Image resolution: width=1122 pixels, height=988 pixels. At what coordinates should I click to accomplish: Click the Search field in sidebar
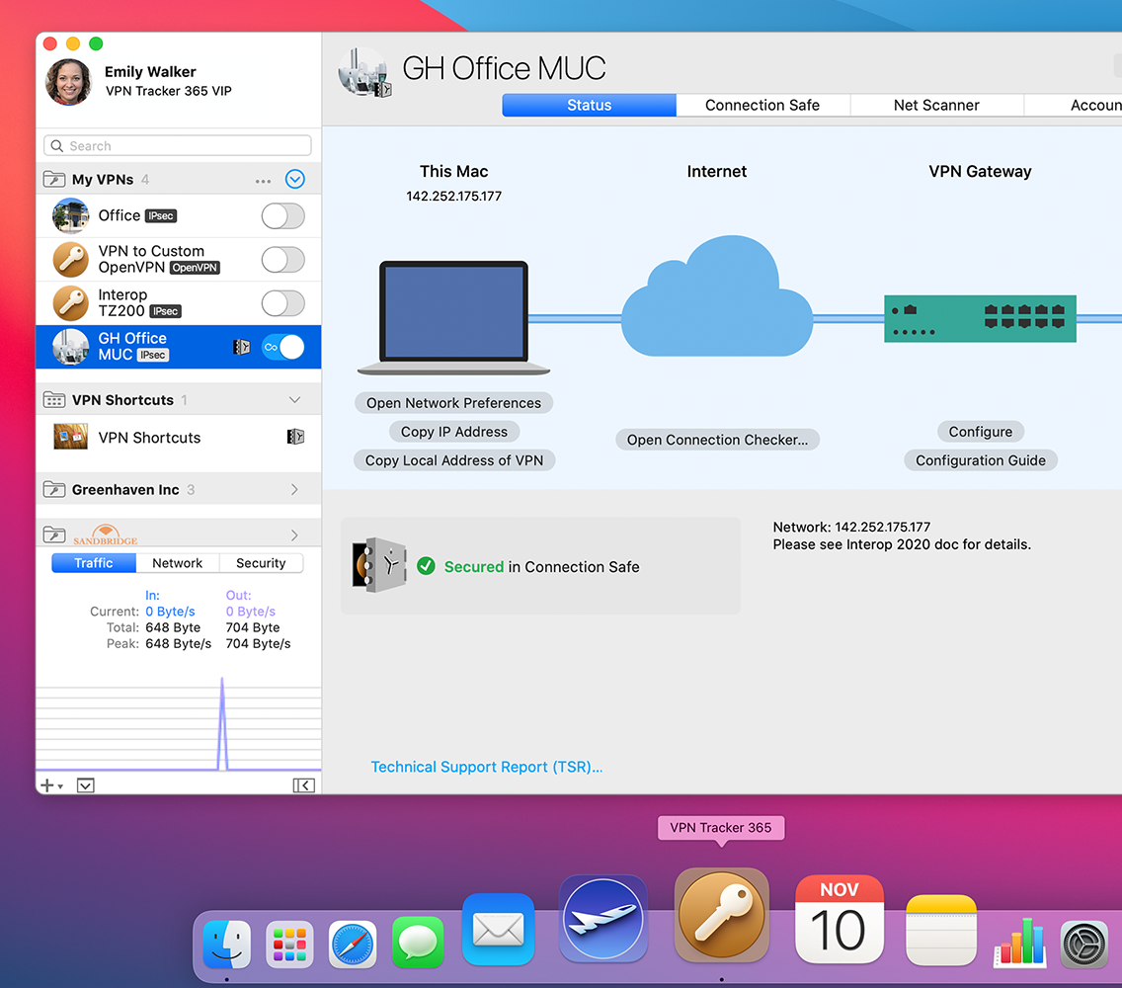[178, 146]
